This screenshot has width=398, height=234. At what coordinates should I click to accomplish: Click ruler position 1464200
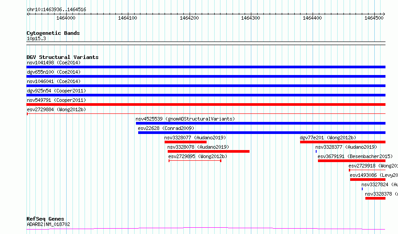pyautogui.click(x=189, y=18)
